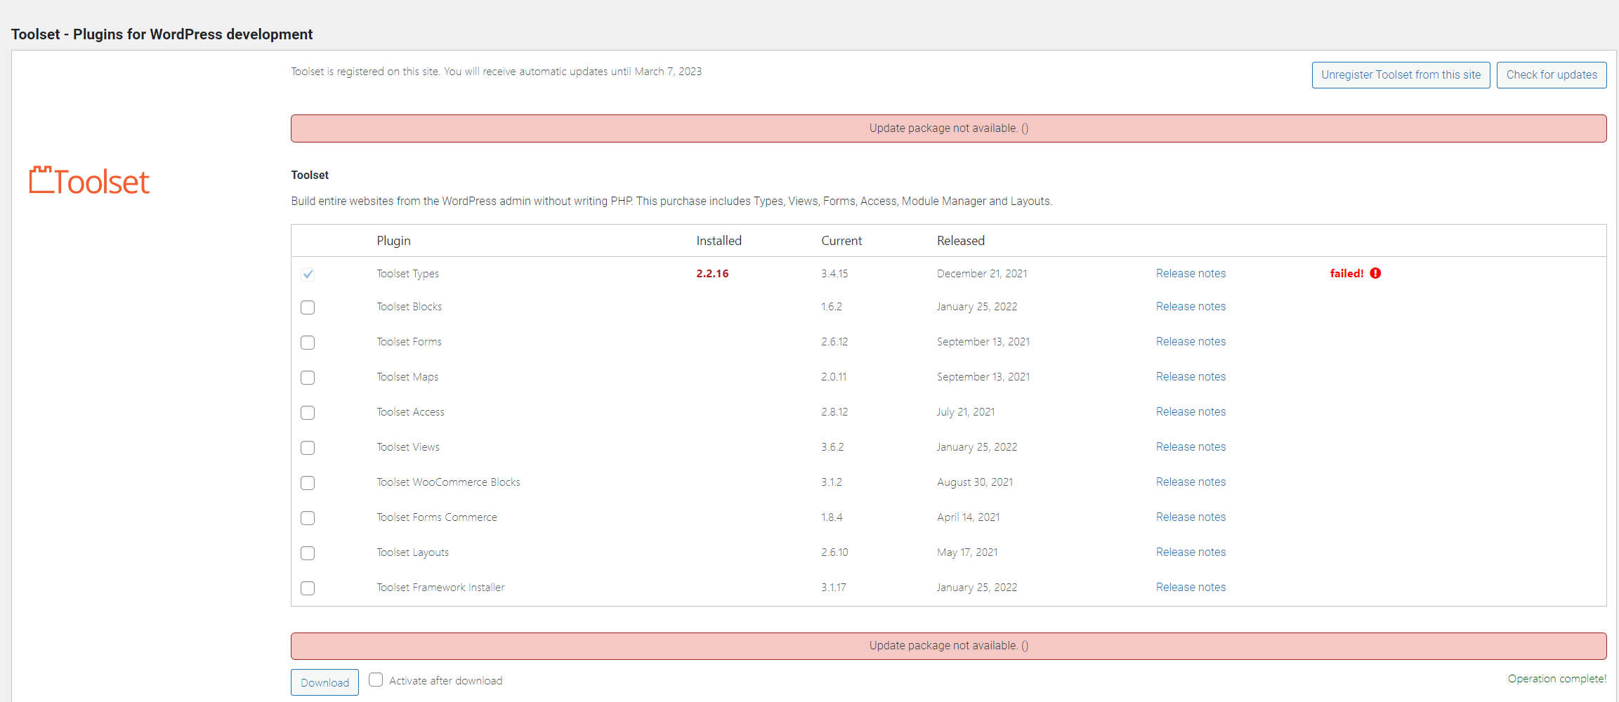Open Release notes for Toolset Views
The width and height of the screenshot is (1619, 702).
(x=1191, y=447)
